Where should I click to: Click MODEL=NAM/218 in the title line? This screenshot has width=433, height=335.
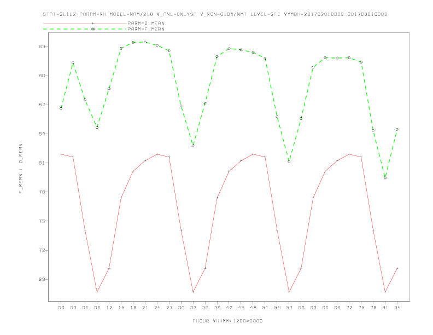click(x=131, y=14)
